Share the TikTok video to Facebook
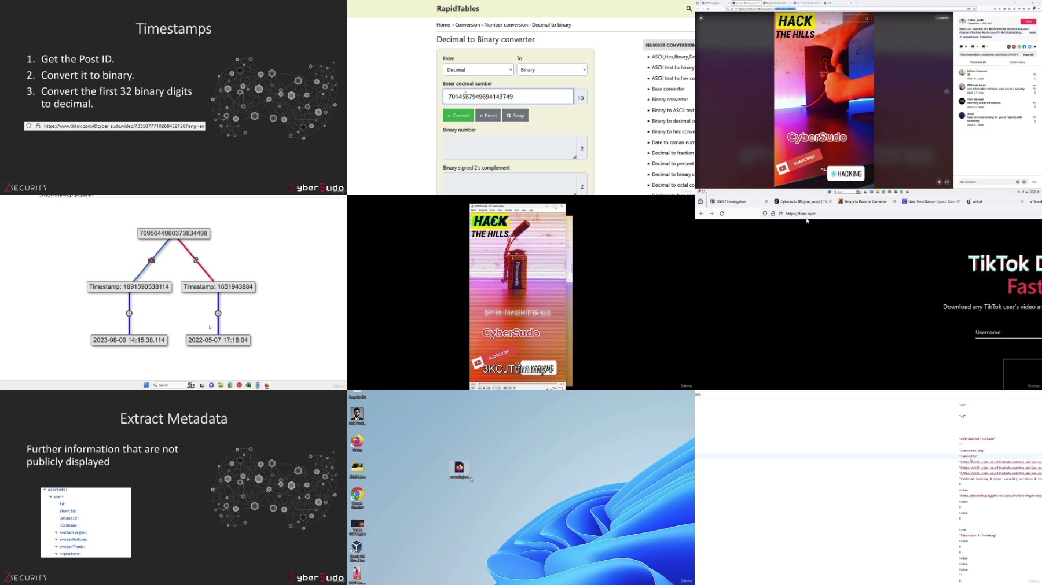Image resolution: width=1042 pixels, height=585 pixels. click(1024, 46)
